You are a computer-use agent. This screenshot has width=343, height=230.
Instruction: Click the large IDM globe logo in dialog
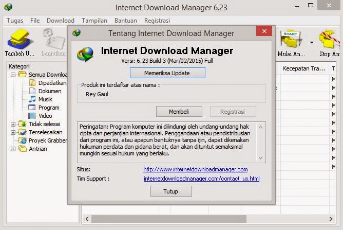tap(85, 54)
